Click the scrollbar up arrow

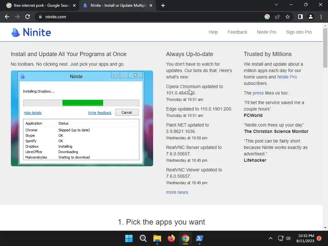(325, 26)
